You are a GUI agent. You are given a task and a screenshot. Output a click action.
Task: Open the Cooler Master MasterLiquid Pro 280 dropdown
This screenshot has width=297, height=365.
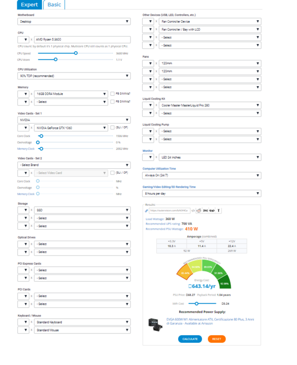[210, 105]
